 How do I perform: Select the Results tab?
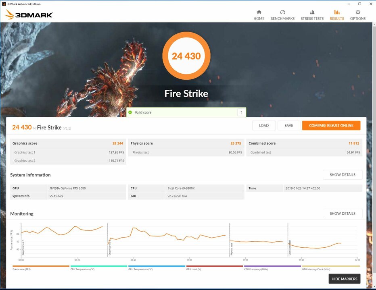point(337,15)
